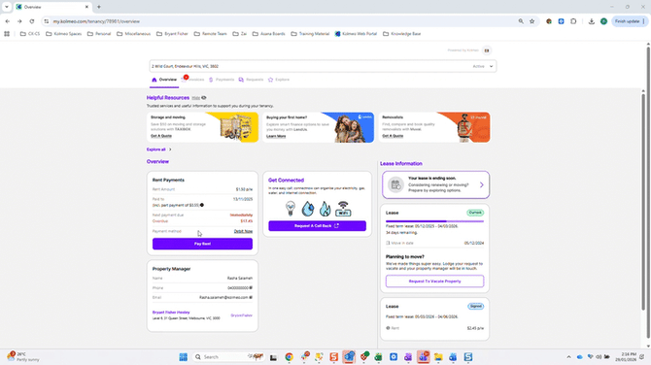Click the Request To Vacate Property button

[x=434, y=282]
